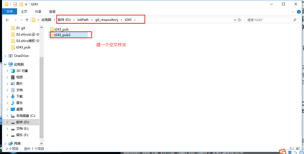304x154 pixels.
Task: Click the Forward navigation arrow
Action: click(15, 20)
